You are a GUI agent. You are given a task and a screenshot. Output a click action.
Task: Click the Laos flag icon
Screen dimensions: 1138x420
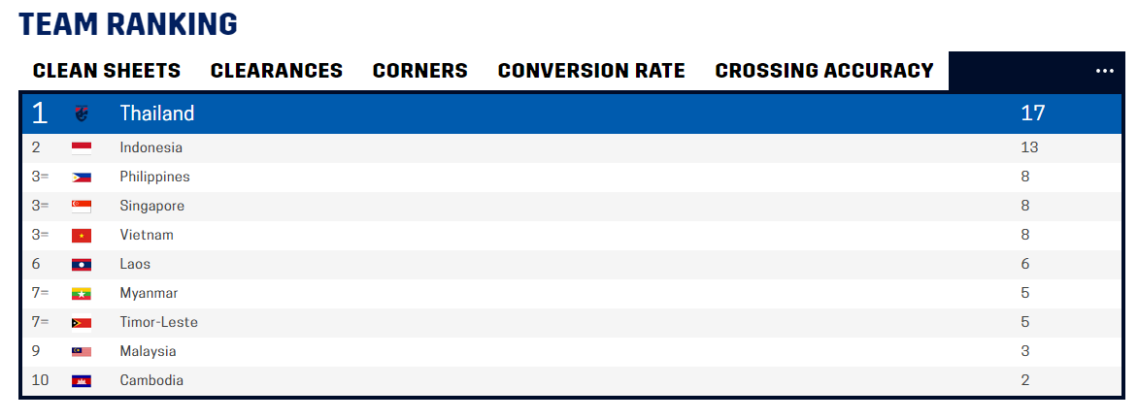tap(82, 265)
